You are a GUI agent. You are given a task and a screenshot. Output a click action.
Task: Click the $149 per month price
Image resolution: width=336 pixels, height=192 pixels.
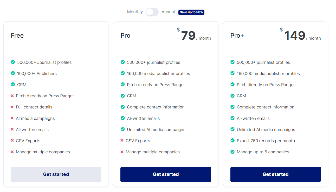pyautogui.click(x=294, y=36)
